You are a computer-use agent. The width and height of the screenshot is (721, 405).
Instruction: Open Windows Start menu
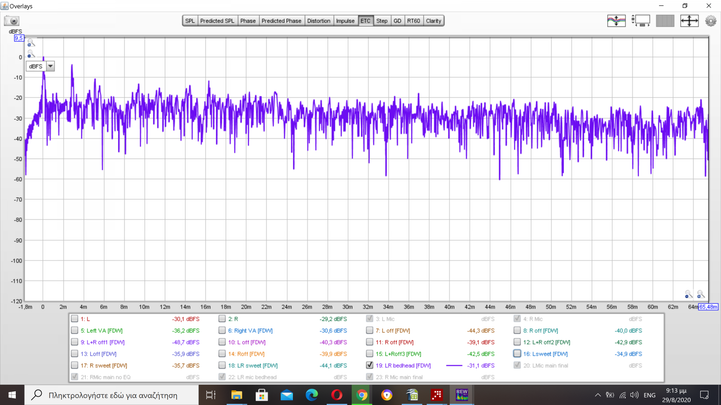point(12,395)
